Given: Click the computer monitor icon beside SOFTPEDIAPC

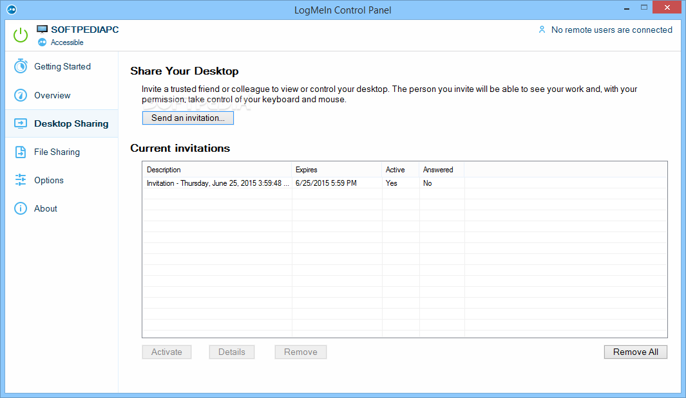Looking at the screenshot, I should point(42,30).
